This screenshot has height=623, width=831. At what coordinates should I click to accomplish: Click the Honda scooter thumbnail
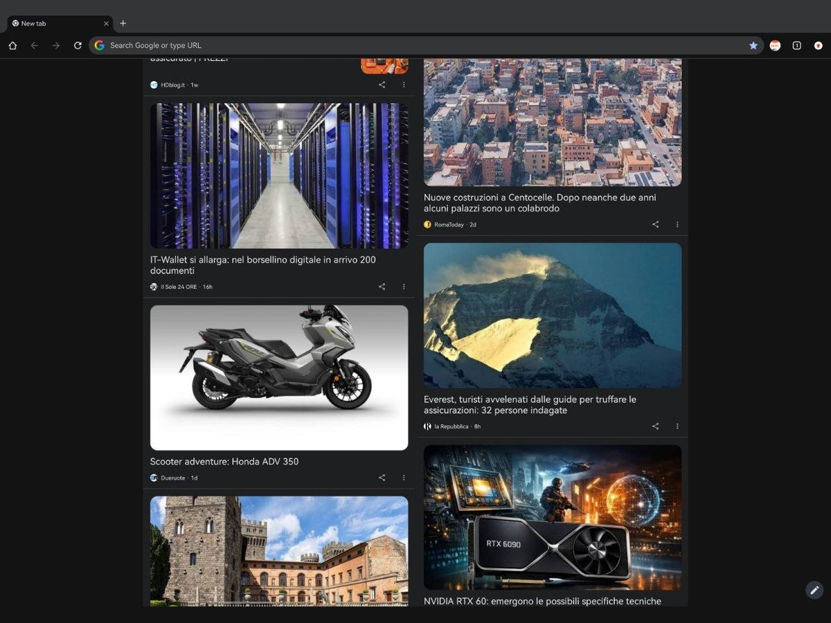pyautogui.click(x=279, y=378)
